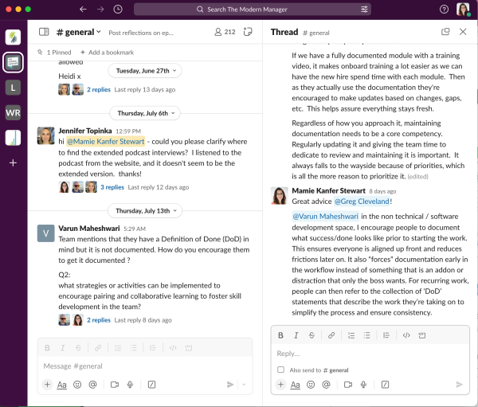Add a new workspace with the plus icon
Screen dimensions: 478x407
[x=13, y=162]
